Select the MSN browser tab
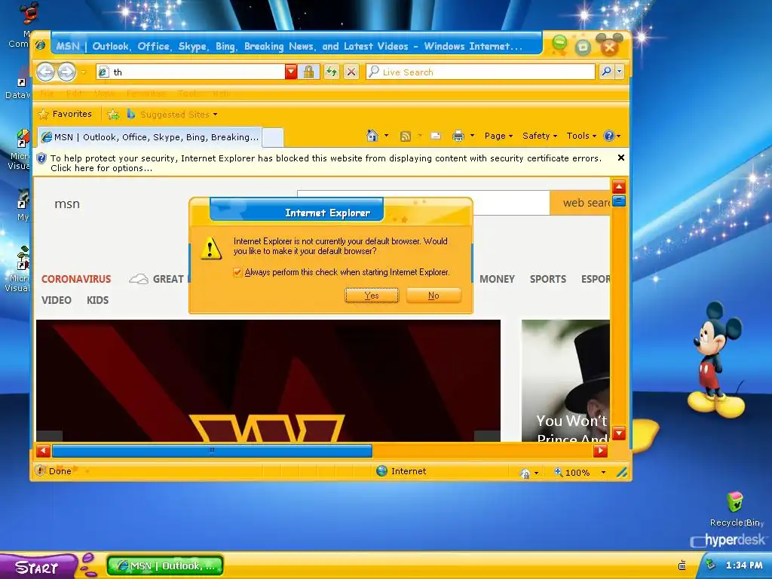The width and height of the screenshot is (772, 579). point(149,137)
